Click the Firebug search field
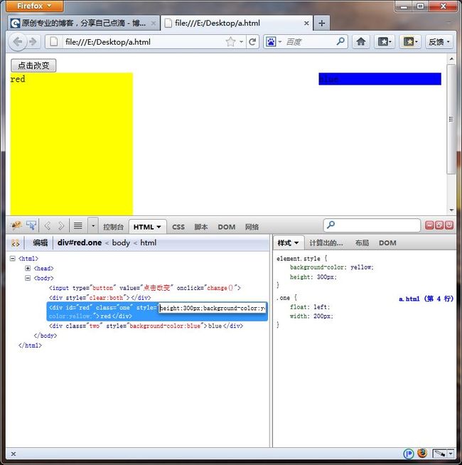This screenshot has width=462, height=465. 372,225
